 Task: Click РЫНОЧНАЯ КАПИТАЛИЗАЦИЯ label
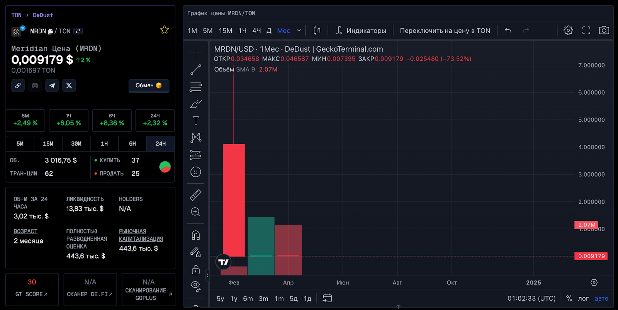(141, 235)
